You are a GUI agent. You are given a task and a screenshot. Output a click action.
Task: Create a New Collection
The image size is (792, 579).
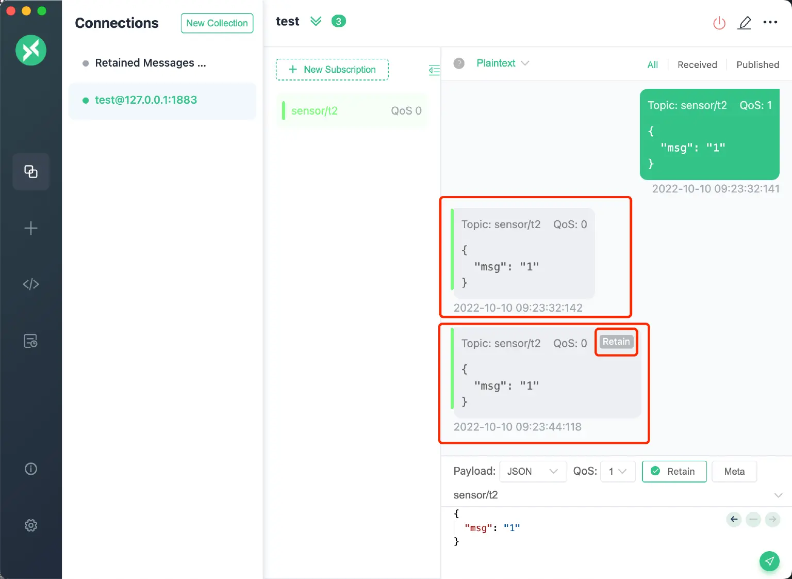[x=217, y=23]
